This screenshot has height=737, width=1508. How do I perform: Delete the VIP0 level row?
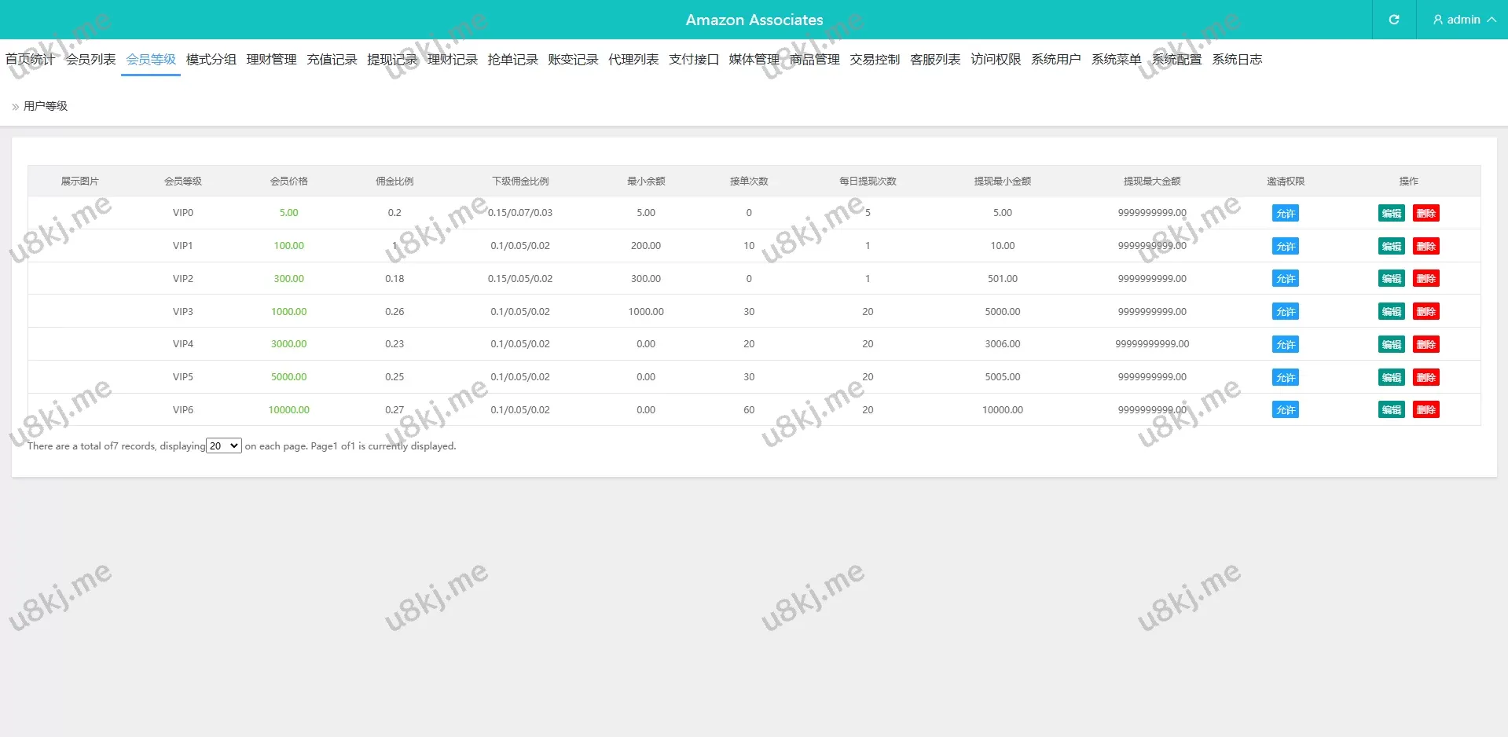(1425, 214)
